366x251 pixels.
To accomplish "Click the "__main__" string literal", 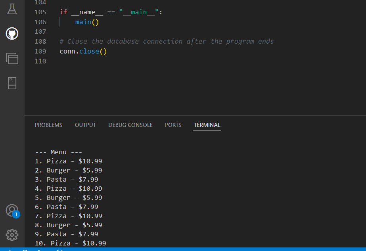I will (139, 12).
